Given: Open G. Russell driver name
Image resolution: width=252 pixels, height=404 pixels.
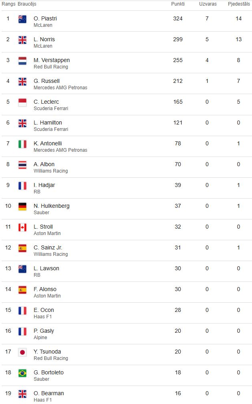Looking at the screenshot, I should (x=46, y=81).
